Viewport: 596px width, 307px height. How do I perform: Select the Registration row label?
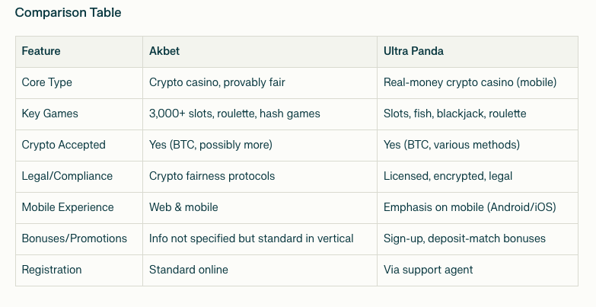[51, 270]
